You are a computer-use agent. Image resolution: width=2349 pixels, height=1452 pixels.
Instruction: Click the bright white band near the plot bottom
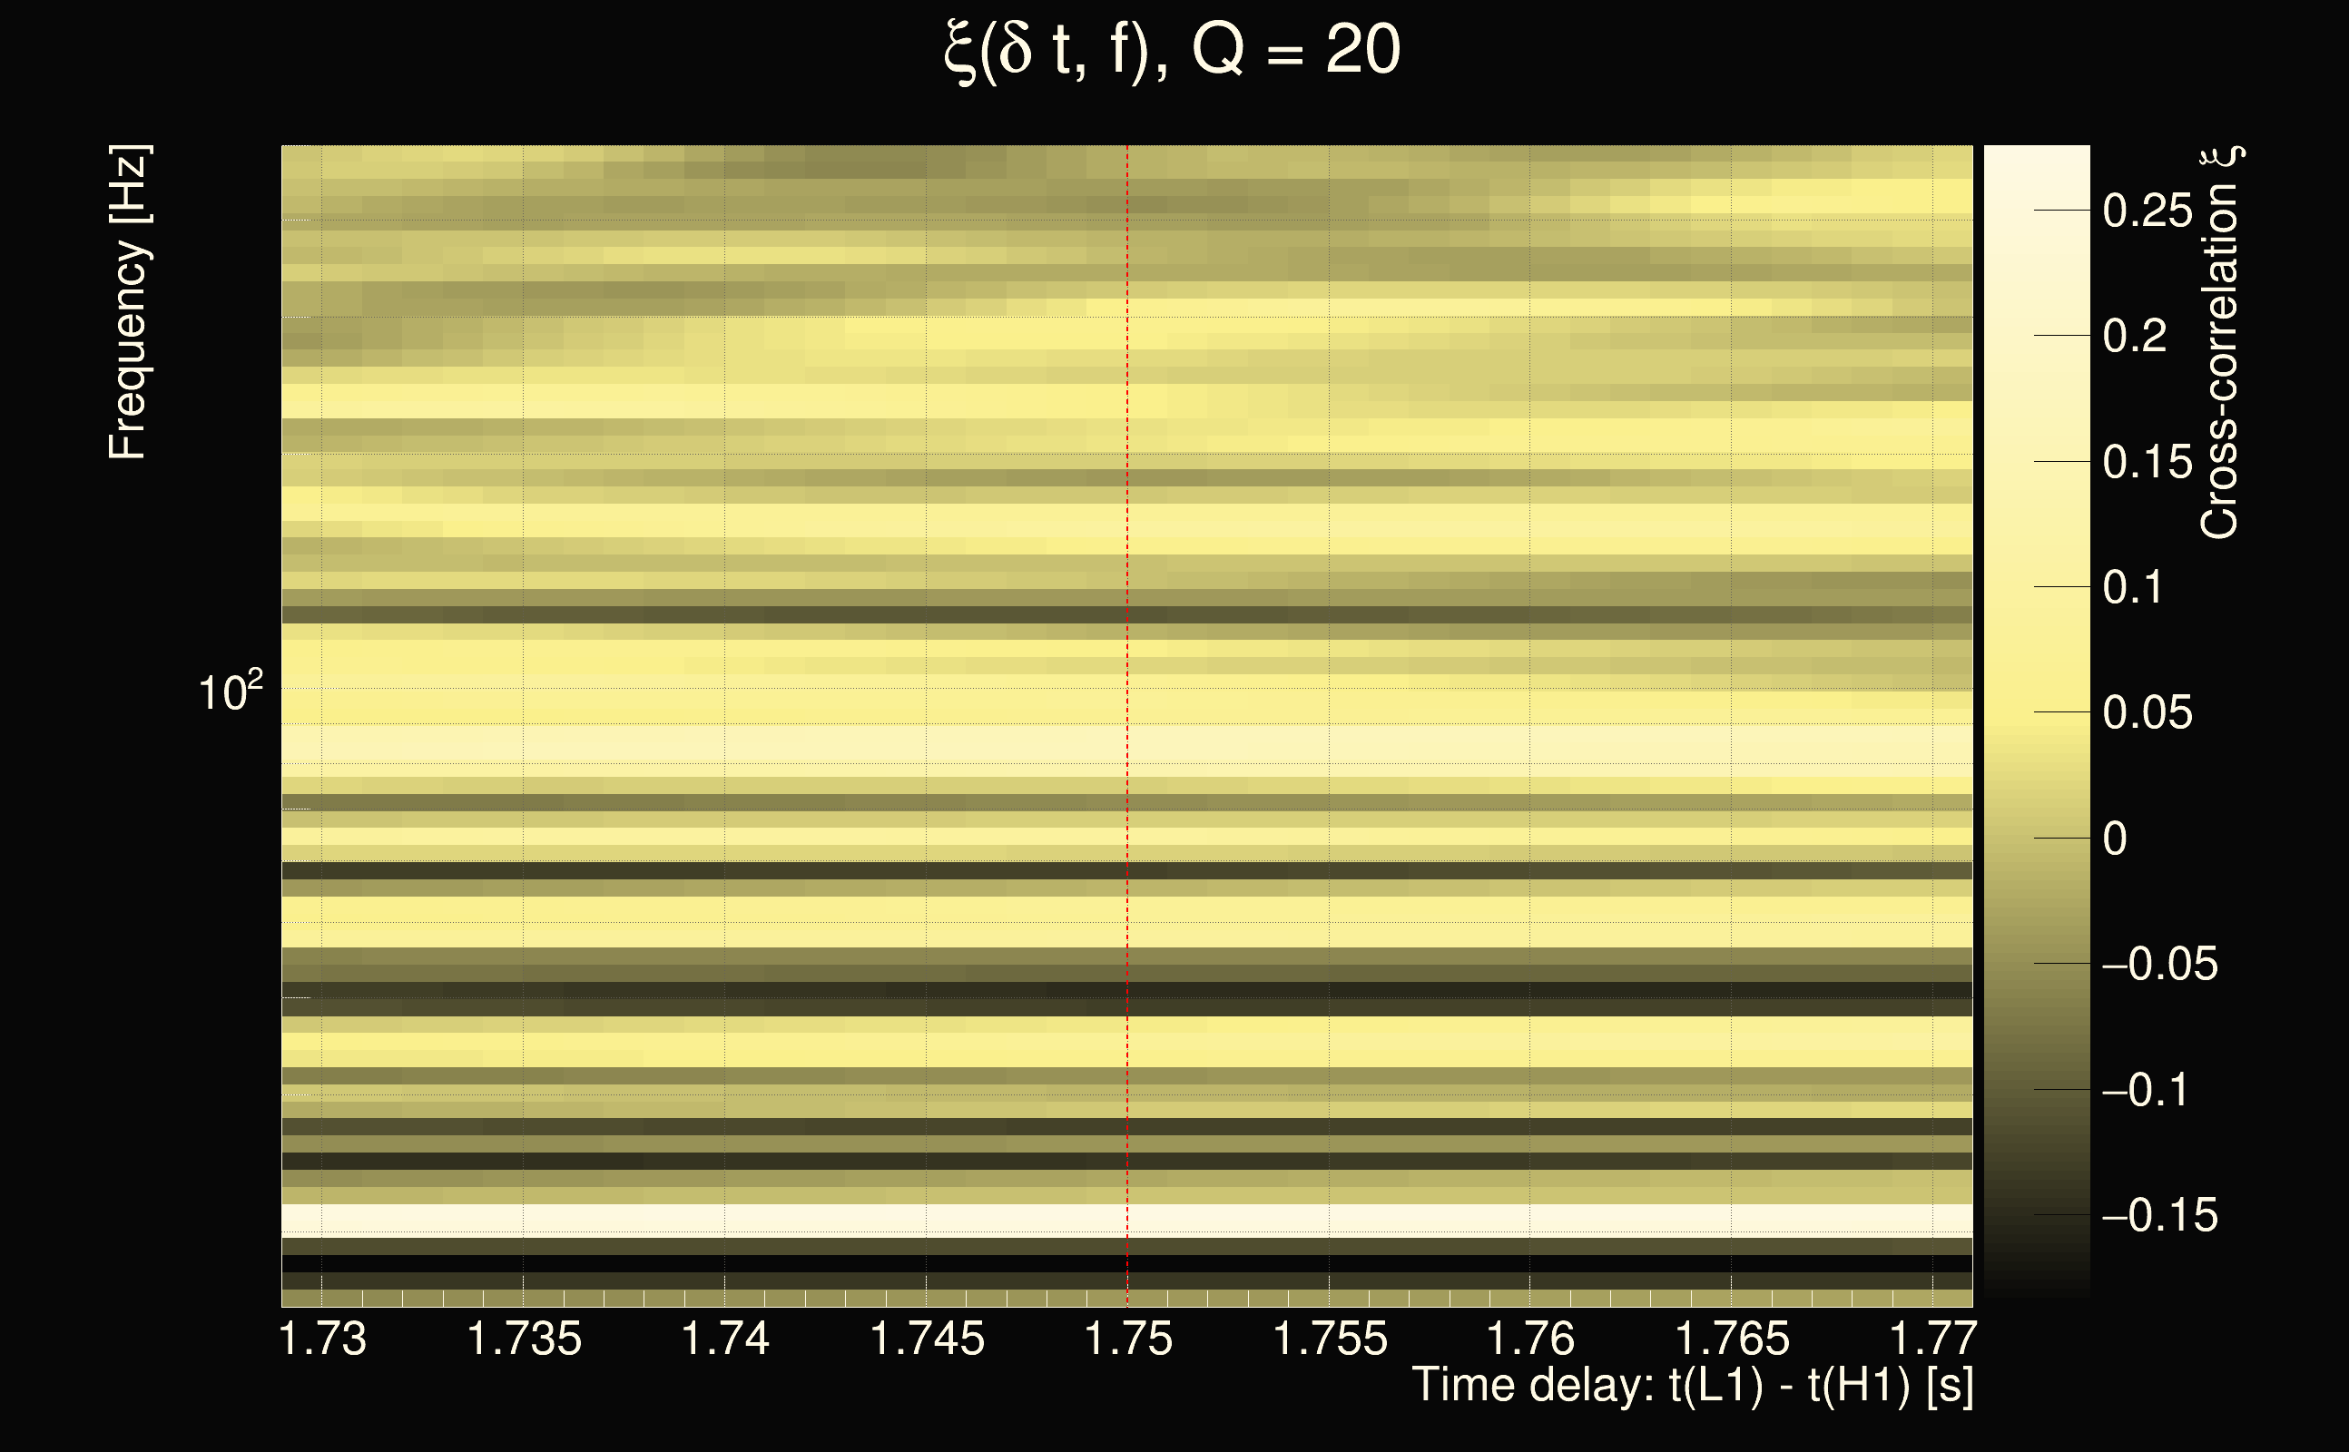click(960, 1219)
